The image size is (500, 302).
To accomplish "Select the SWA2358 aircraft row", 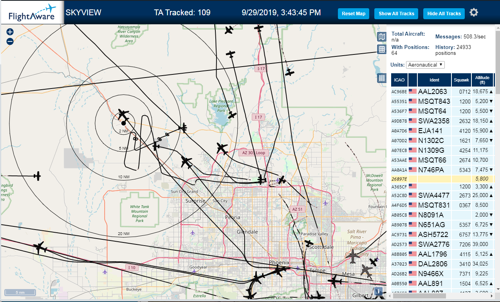I will point(442,121).
